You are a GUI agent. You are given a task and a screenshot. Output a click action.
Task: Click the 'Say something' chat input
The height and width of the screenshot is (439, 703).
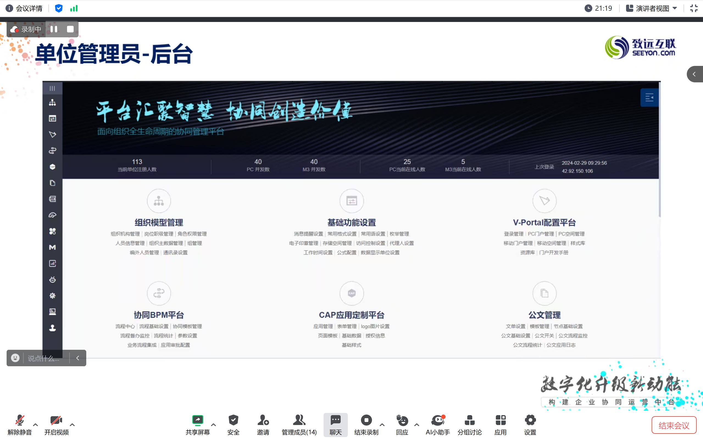click(44, 358)
